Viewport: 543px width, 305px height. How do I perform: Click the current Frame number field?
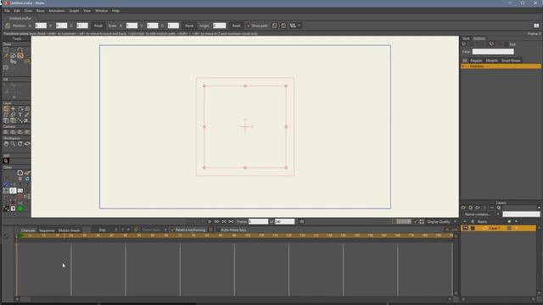(258, 222)
